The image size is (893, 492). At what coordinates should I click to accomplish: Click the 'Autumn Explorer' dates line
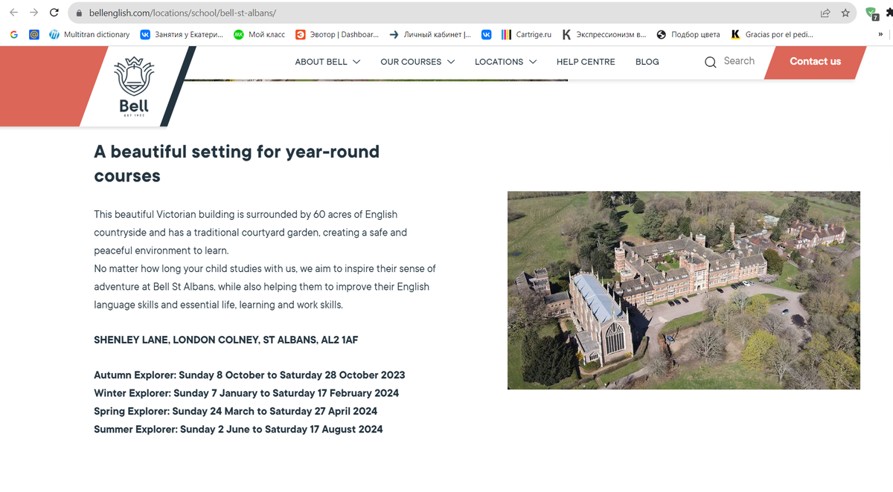point(249,375)
